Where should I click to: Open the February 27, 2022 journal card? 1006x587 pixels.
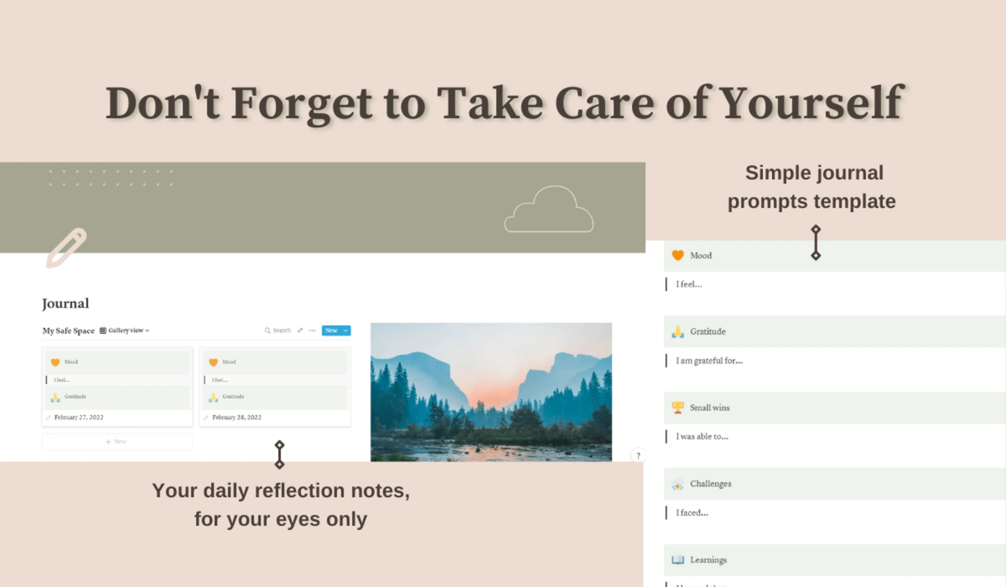[79, 417]
